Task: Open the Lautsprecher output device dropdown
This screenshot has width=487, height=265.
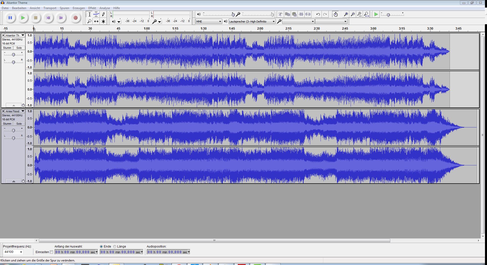Action: tap(252, 21)
